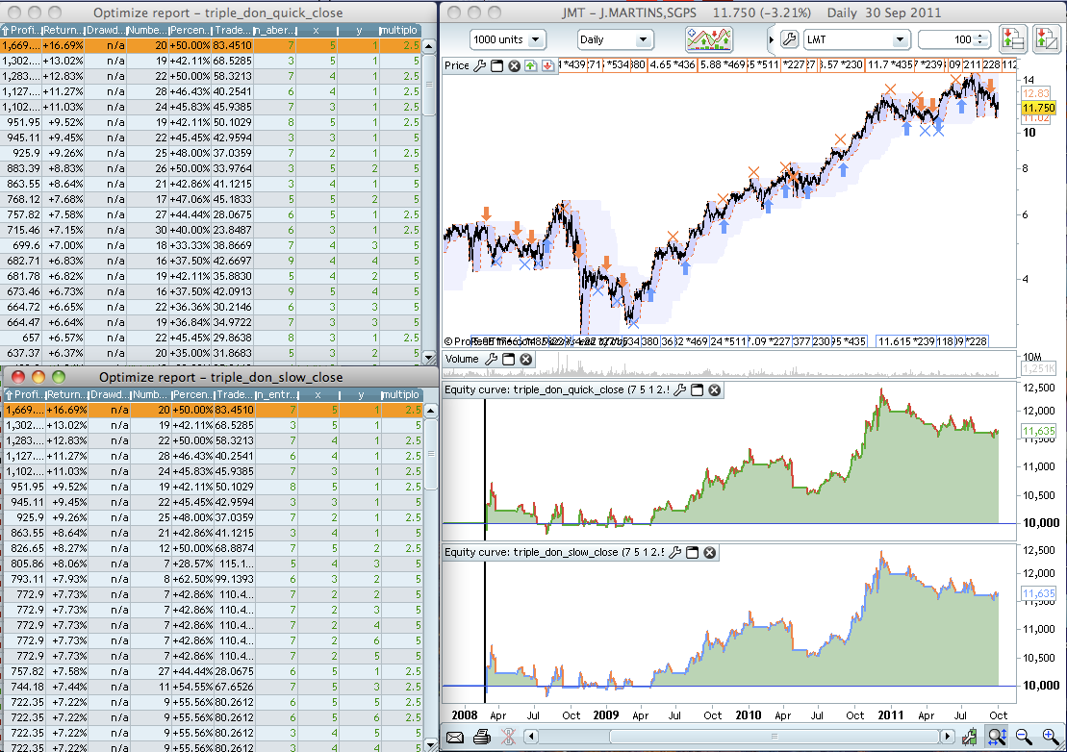Detach the Price panel window icon
The height and width of the screenshot is (752, 1067).
[x=496, y=65]
